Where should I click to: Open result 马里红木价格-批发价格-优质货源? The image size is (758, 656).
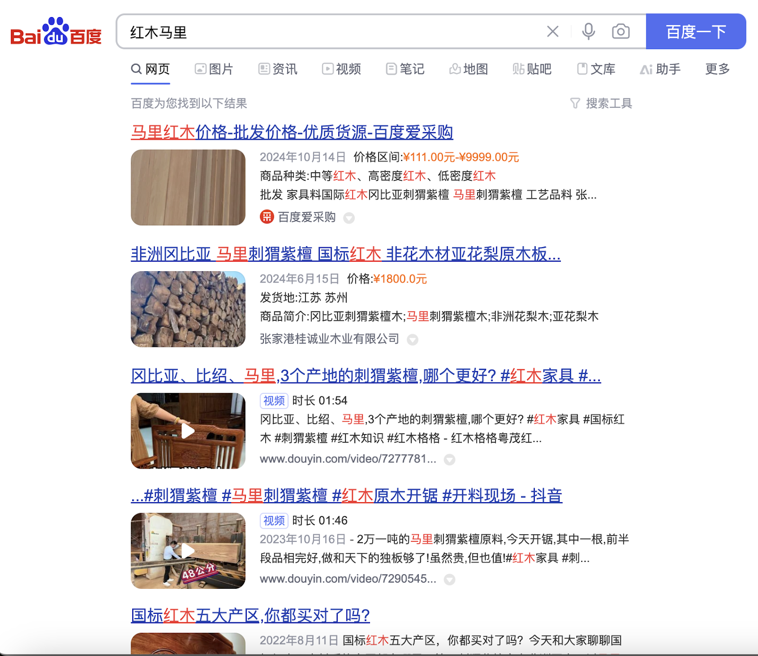tap(292, 132)
